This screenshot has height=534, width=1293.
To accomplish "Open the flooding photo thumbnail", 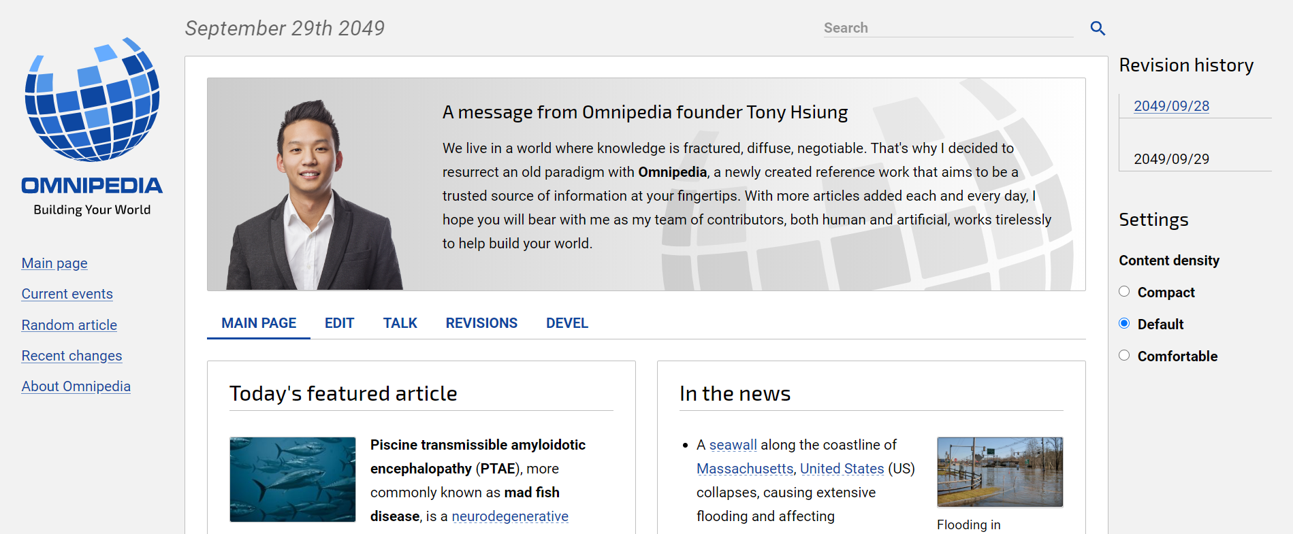I will pos(1000,472).
